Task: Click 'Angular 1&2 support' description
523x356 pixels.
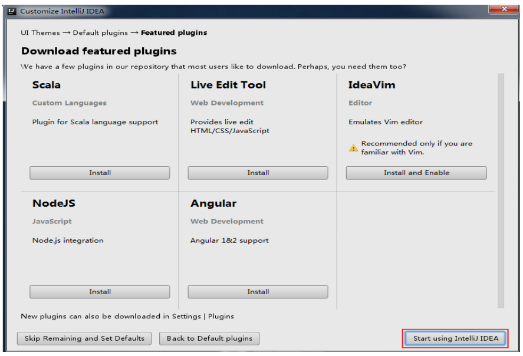Action: point(229,240)
